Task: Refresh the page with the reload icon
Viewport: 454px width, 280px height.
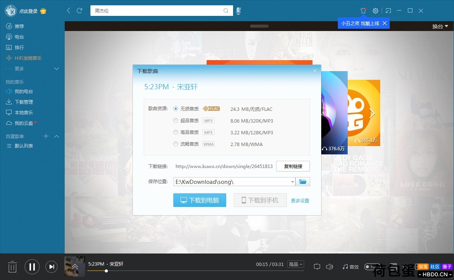Action: coord(79,11)
